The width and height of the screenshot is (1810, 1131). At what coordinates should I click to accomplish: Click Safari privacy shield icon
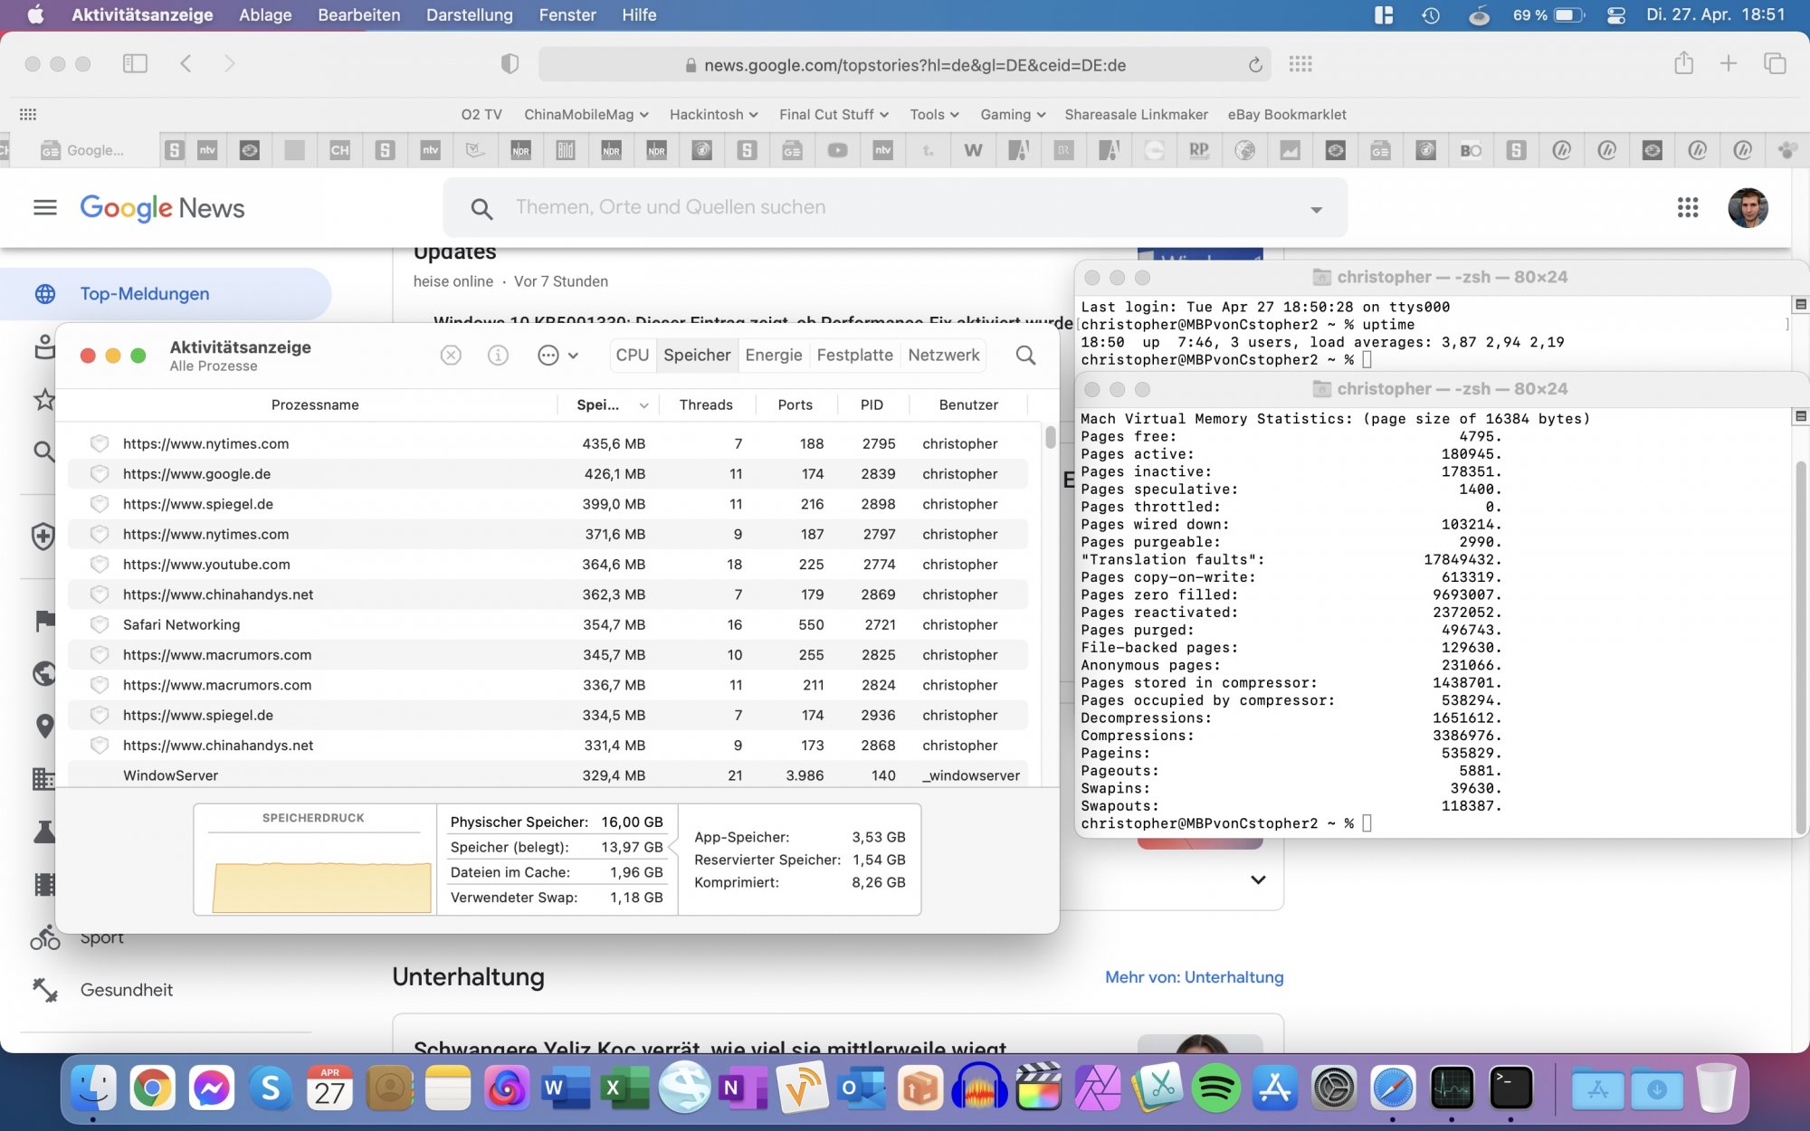(x=510, y=64)
